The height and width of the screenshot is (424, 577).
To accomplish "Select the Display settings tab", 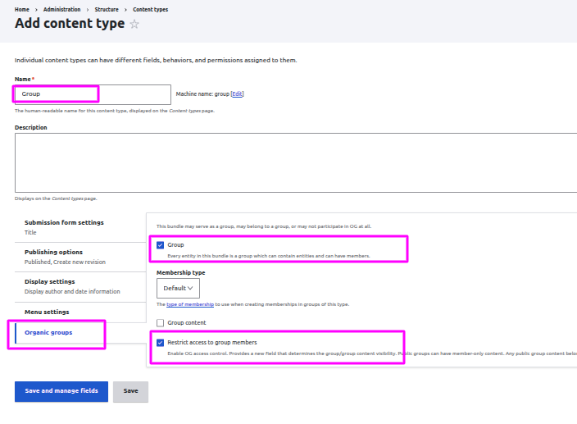I will coord(50,281).
